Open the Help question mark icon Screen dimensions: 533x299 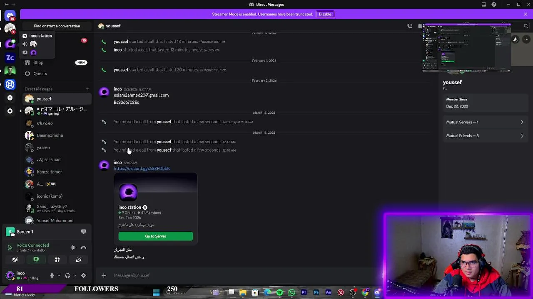tap(494, 5)
